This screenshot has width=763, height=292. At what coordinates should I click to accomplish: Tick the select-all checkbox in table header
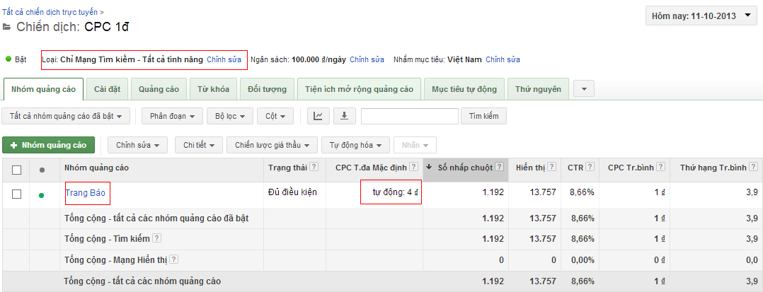click(16, 170)
